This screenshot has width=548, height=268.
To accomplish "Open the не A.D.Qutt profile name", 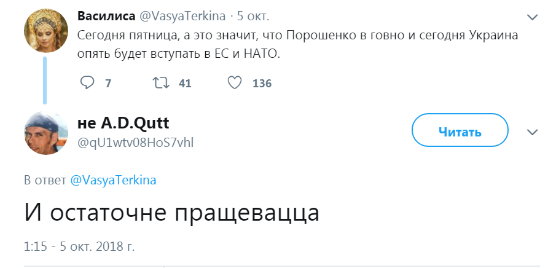I will point(123,125).
